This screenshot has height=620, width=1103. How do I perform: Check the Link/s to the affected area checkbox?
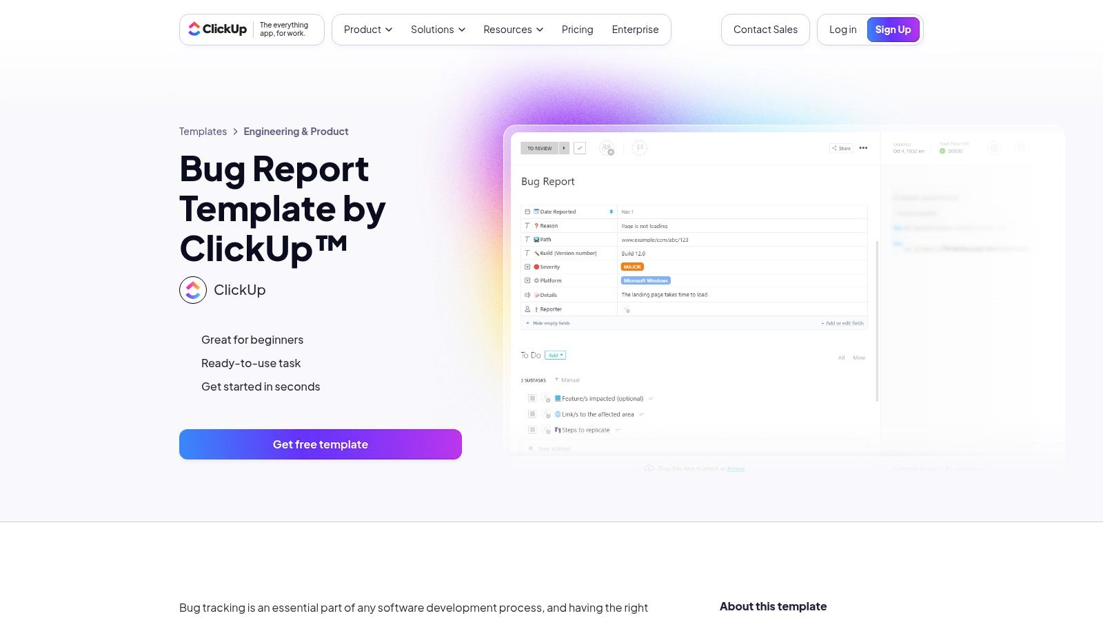532,413
